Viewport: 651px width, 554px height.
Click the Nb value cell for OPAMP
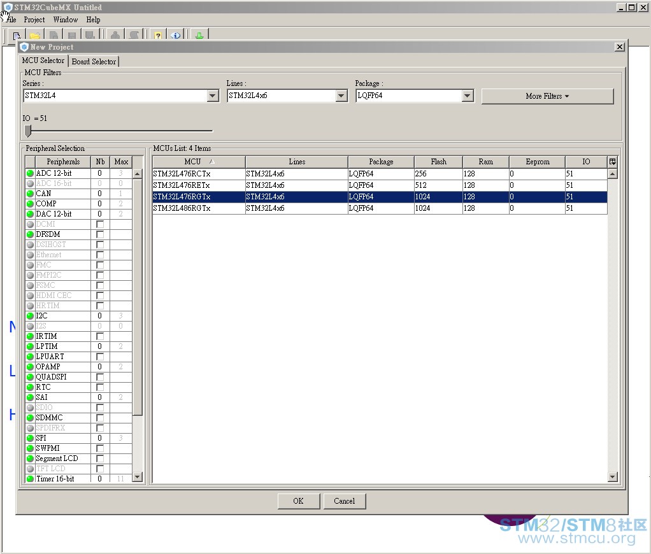tap(99, 366)
